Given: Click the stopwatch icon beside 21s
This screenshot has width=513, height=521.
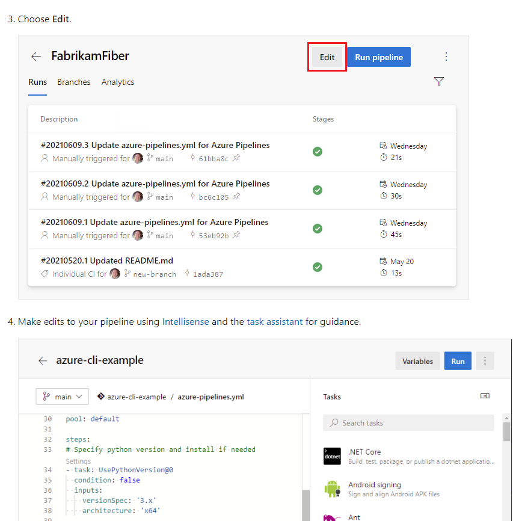Looking at the screenshot, I should tap(384, 157).
